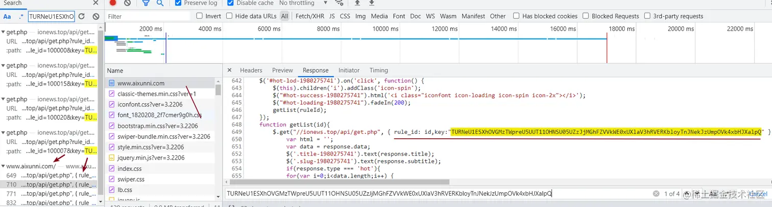Enable Hide data URLs
The width and height of the screenshot is (772, 207).
tap(230, 16)
